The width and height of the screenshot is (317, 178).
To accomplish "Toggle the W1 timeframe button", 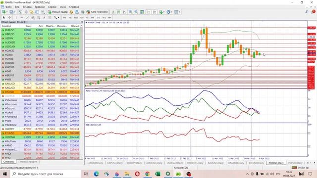I will (104, 18).
